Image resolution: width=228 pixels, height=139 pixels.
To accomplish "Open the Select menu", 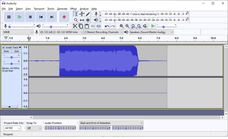I will point(19,9).
